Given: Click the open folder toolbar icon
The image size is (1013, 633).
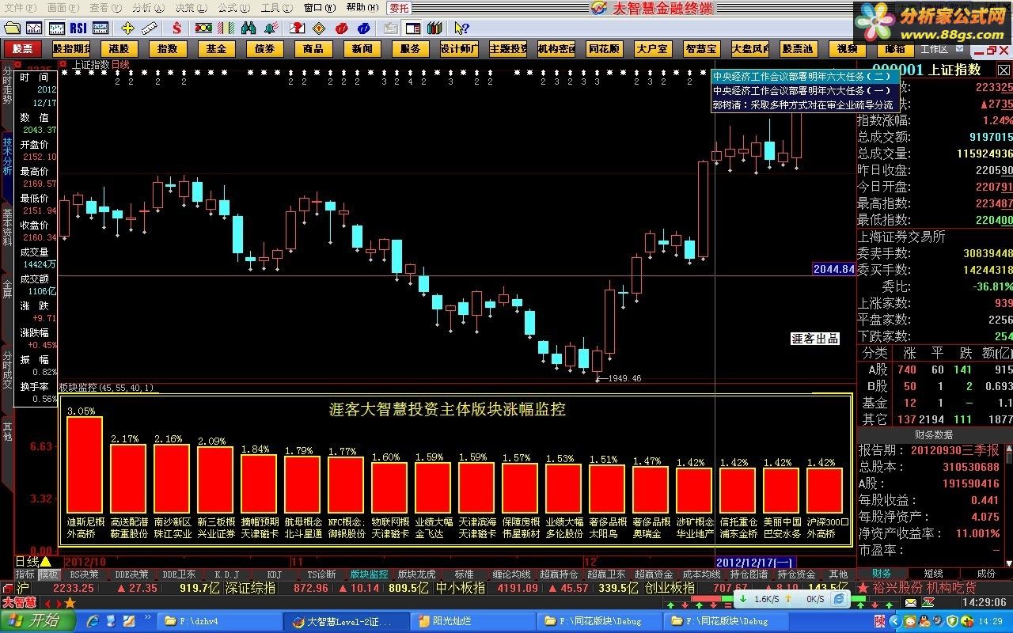Looking at the screenshot, I should pyautogui.click(x=11, y=28).
